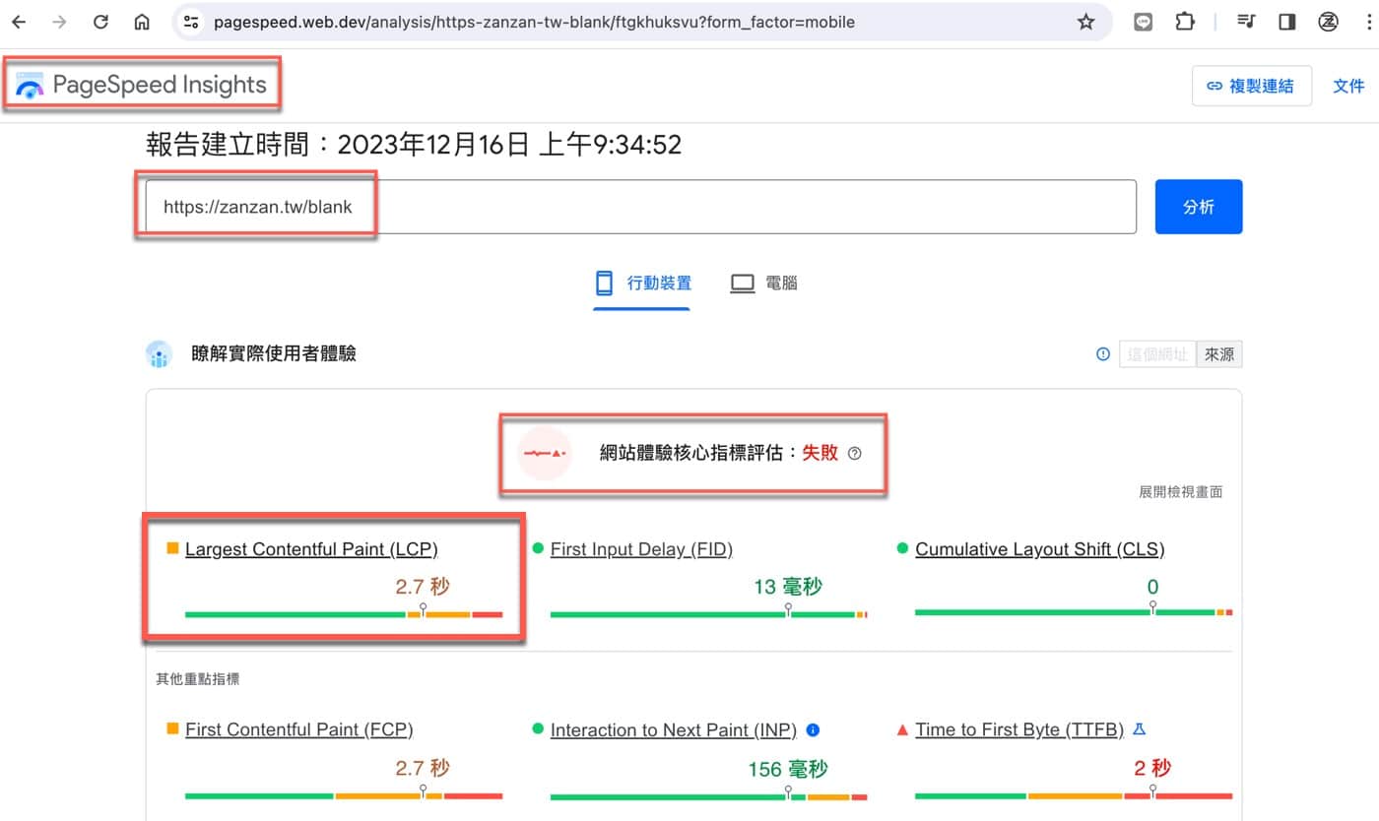Show help for Core Web Vitals assessment
Viewport: 1379px width, 821px height.
click(x=854, y=454)
